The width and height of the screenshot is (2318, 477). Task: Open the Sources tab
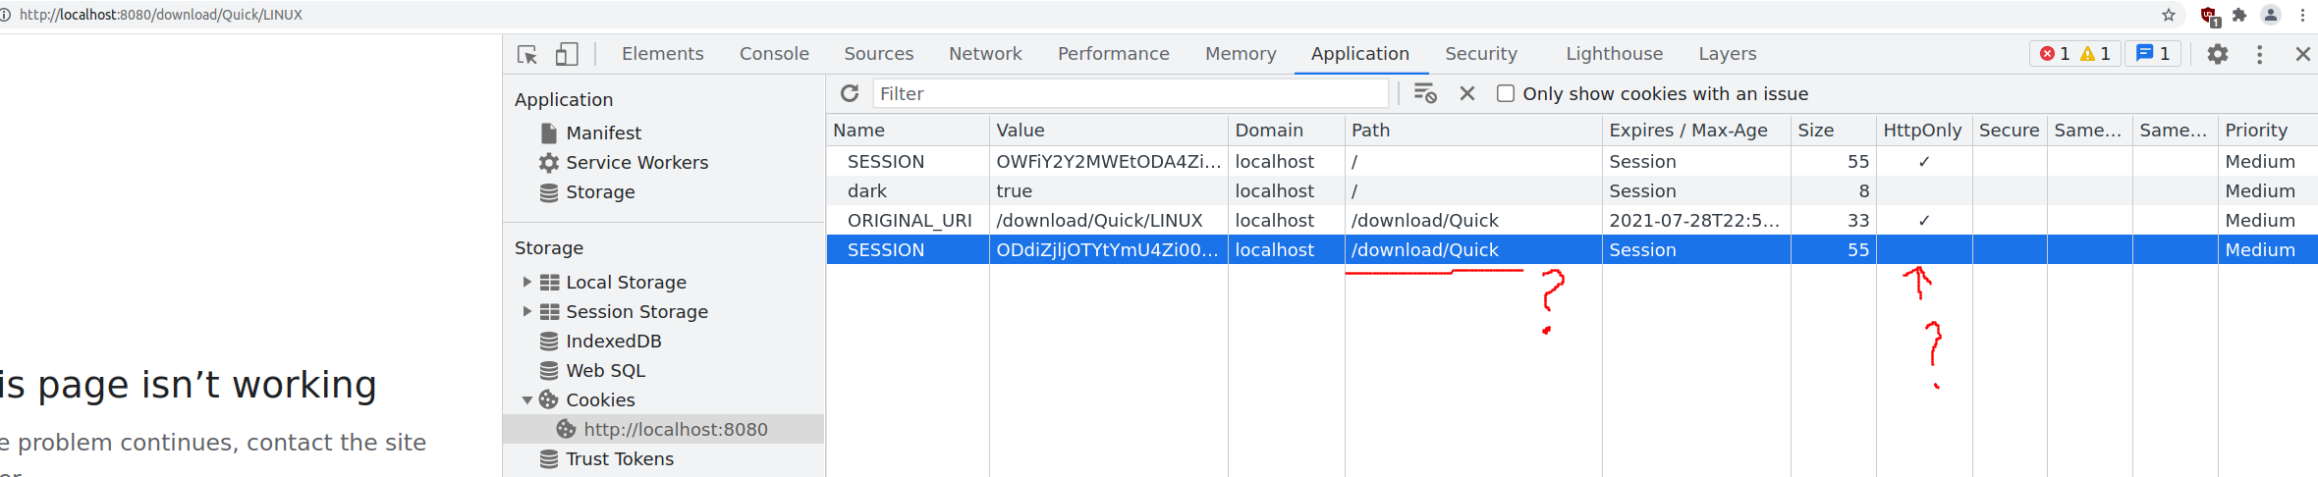pos(879,54)
